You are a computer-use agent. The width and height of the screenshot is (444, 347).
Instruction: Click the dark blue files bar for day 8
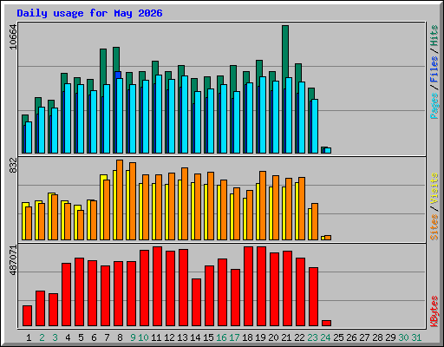(118, 75)
